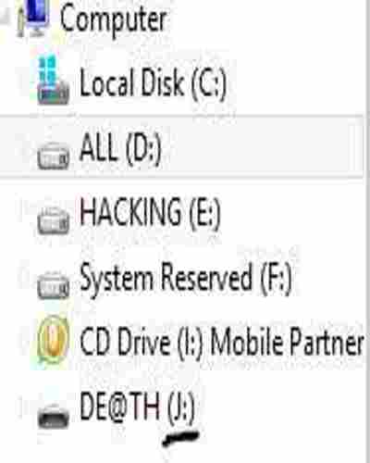Collapse the Computer tree node arrow
This screenshot has width=370, height=463.
pos(5,16)
